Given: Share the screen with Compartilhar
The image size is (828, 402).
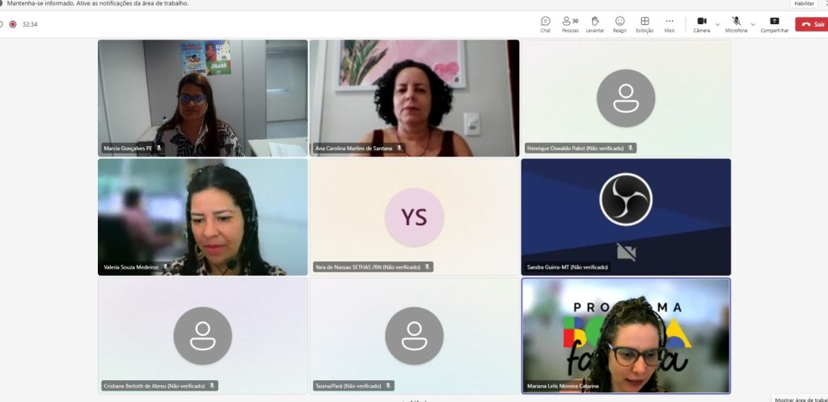Looking at the screenshot, I should [775, 24].
